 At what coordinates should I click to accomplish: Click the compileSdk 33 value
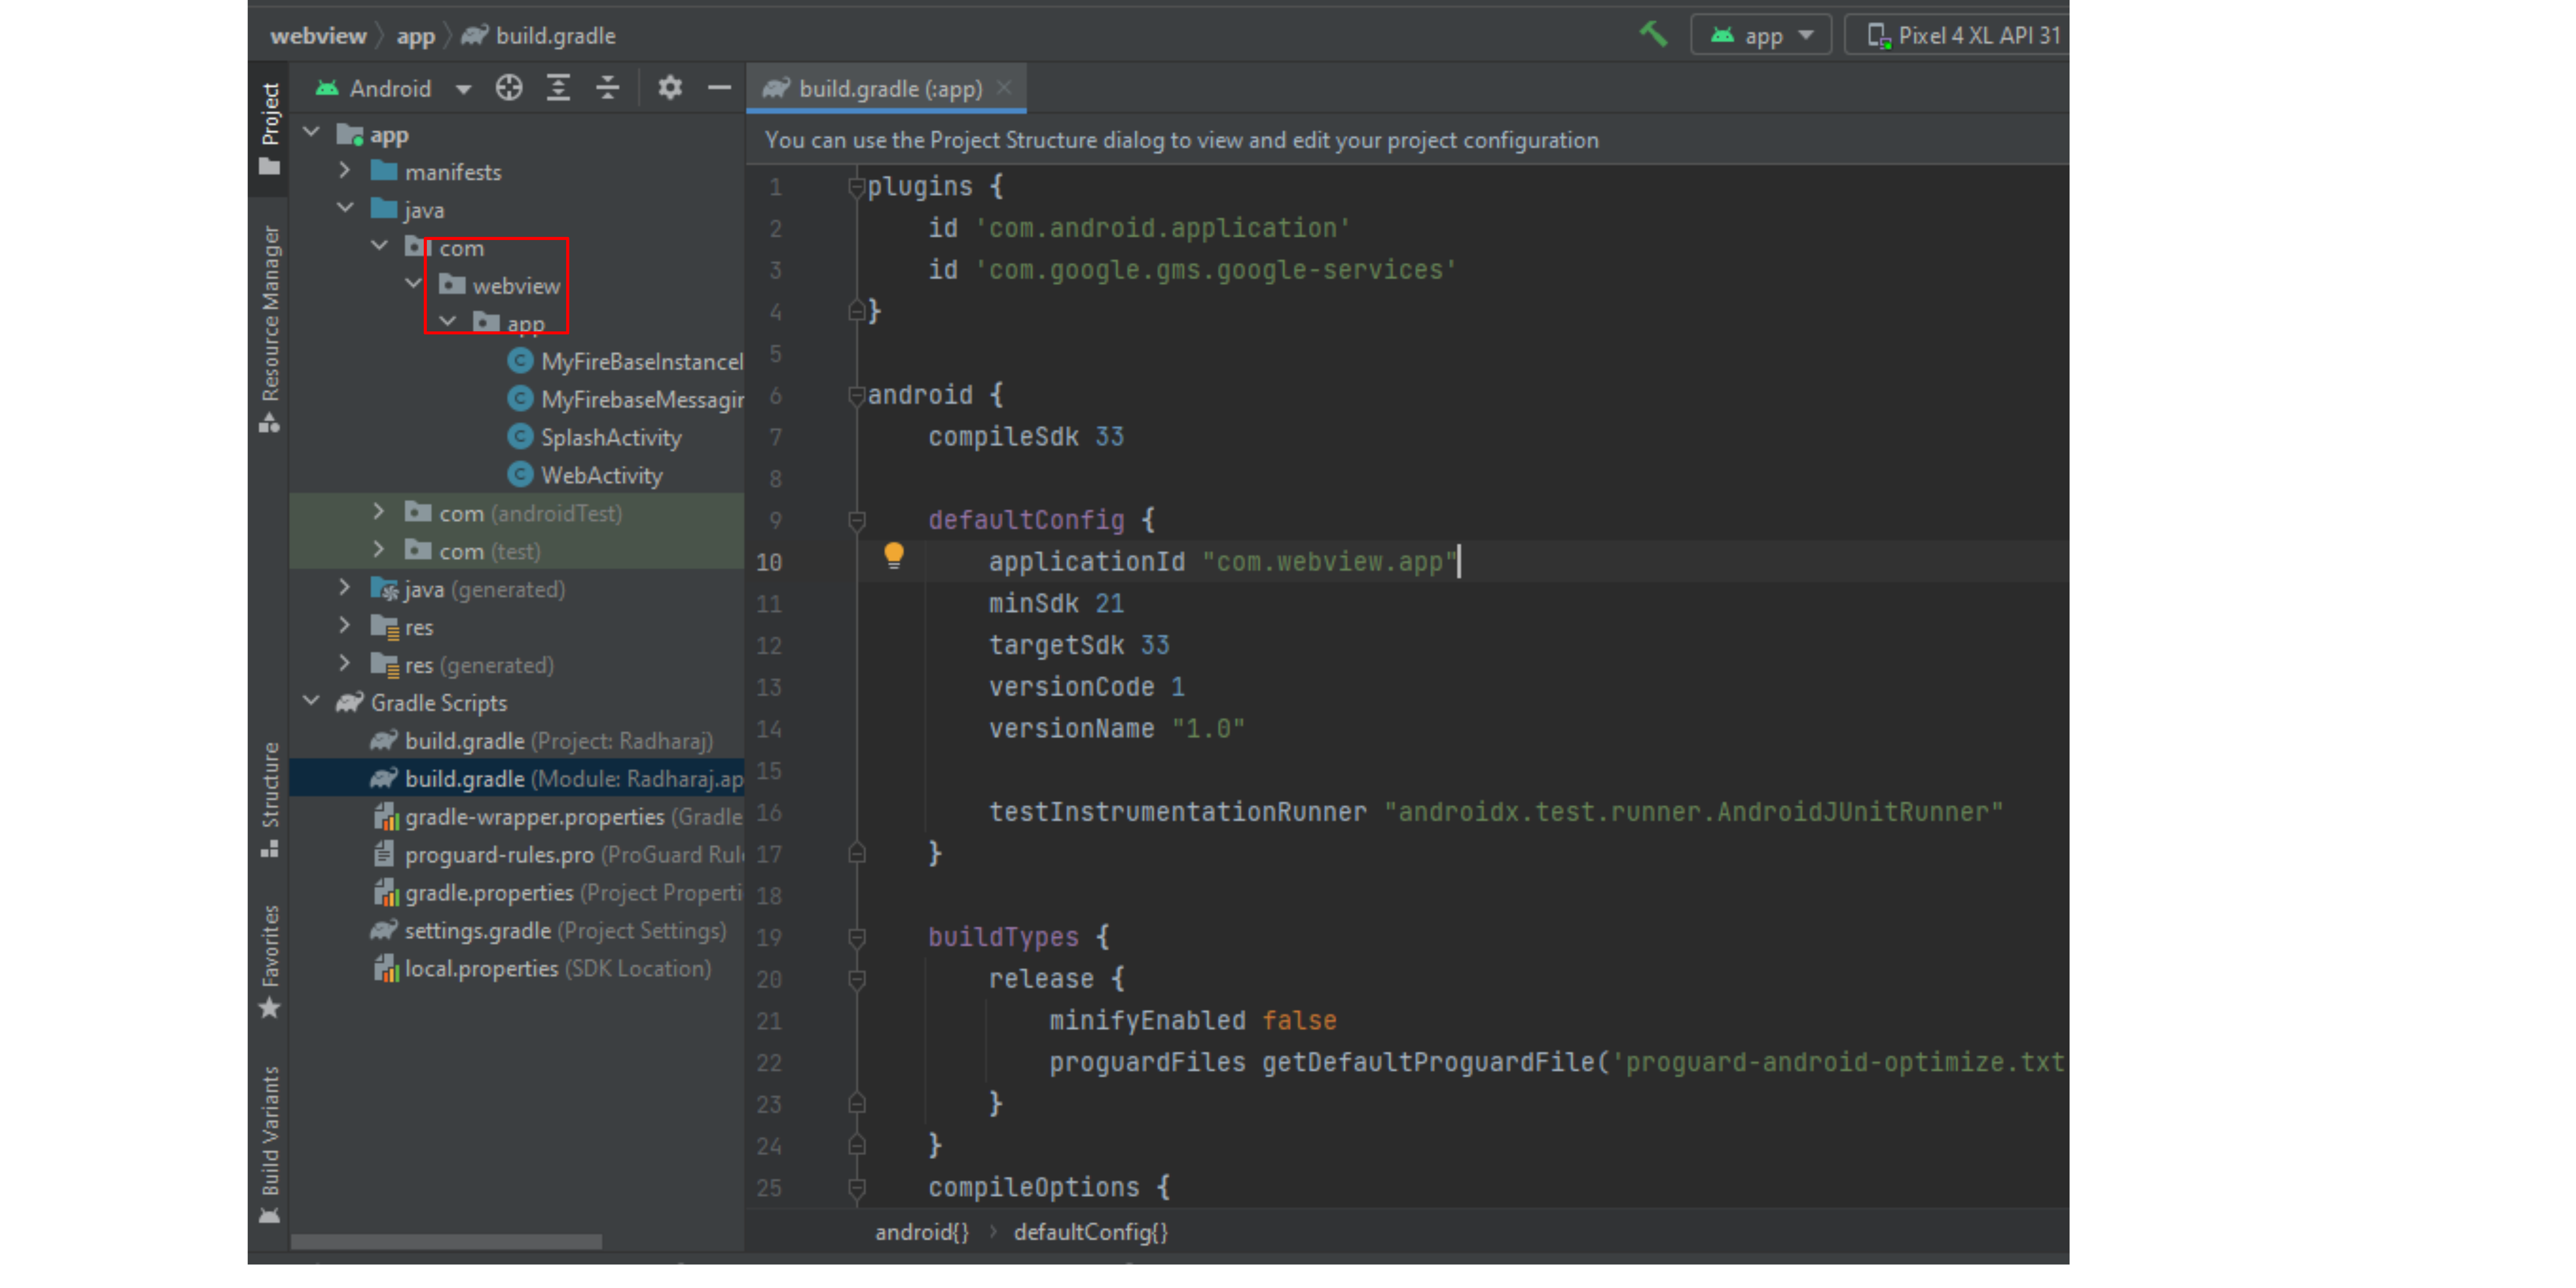[1109, 437]
